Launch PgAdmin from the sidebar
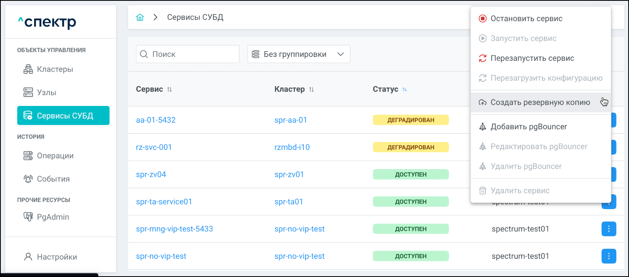Viewport: 629px width, 277px height. 53,217
